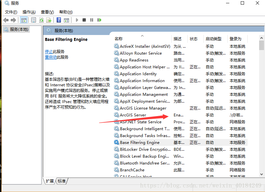The image size is (265, 192).
Task: Select the ArcGIS License Manager service
Action: tap(180, 108)
